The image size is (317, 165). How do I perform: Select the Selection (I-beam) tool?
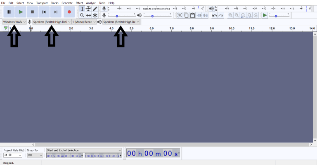(x=82, y=9)
